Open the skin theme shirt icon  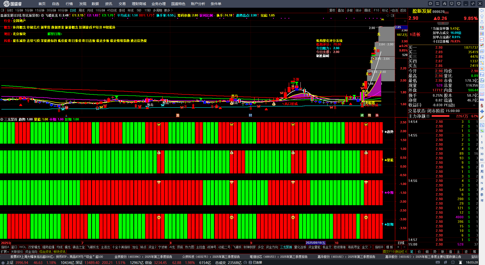(459, 4)
